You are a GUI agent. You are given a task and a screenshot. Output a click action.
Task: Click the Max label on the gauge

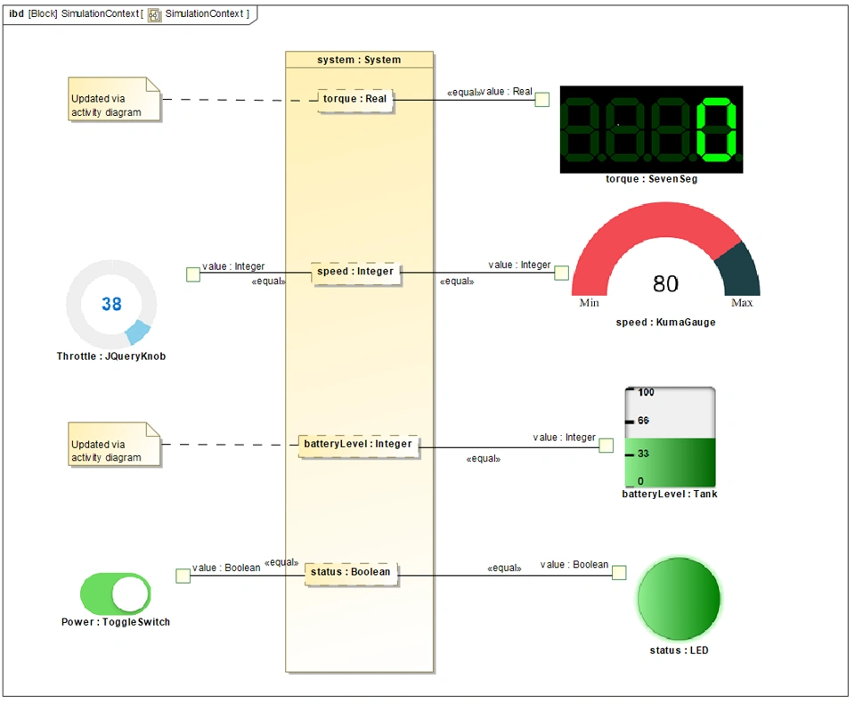pyautogui.click(x=742, y=303)
